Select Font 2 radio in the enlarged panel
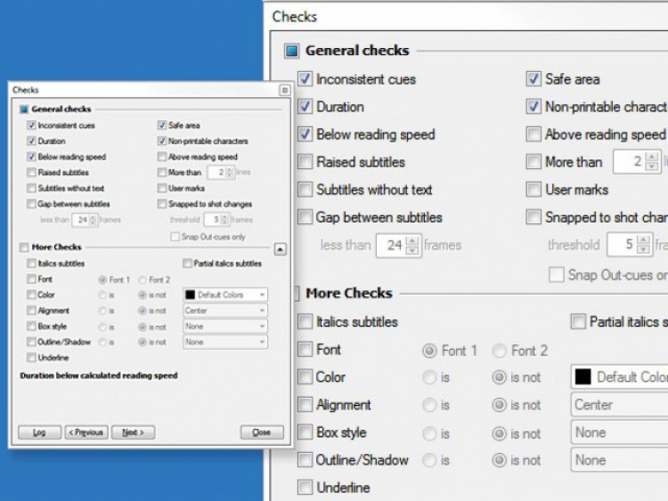Screen dimensions: 668x501 tap(499, 351)
